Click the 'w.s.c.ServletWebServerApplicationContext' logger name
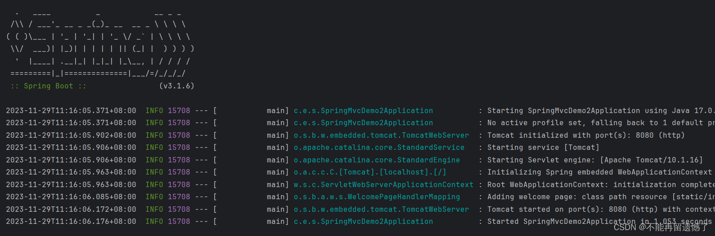The height and width of the screenshot is (236, 715). click(x=383, y=185)
